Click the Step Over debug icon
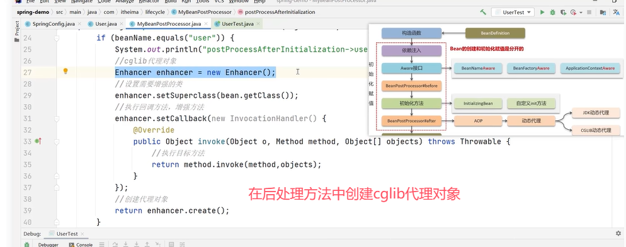The width and height of the screenshot is (626, 247). click(115, 244)
